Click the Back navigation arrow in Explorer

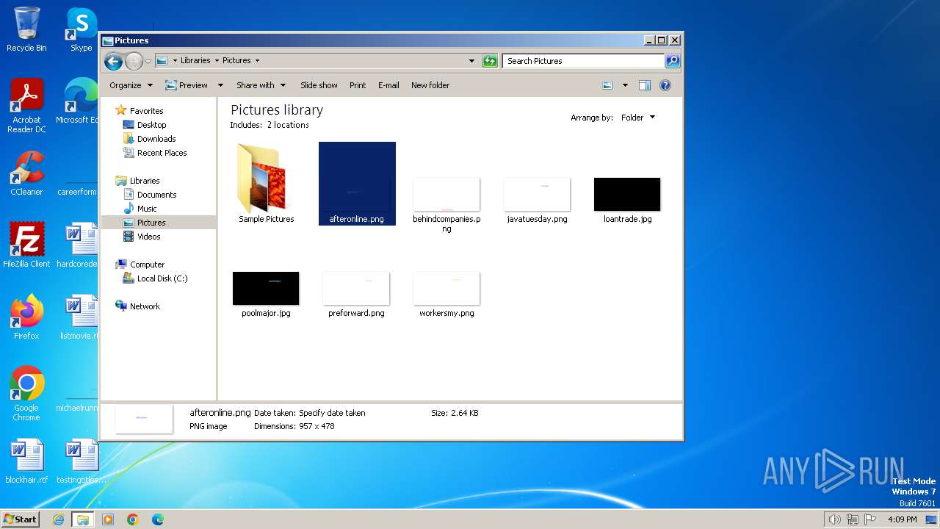(x=113, y=61)
